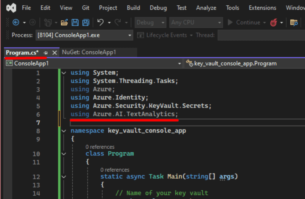The width and height of the screenshot is (305, 199).
Task: Click the Navigate Backward arrow icon
Action: pos(16,22)
